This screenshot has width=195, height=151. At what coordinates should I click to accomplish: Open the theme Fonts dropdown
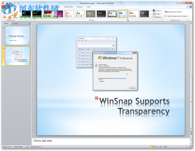click(157, 14)
